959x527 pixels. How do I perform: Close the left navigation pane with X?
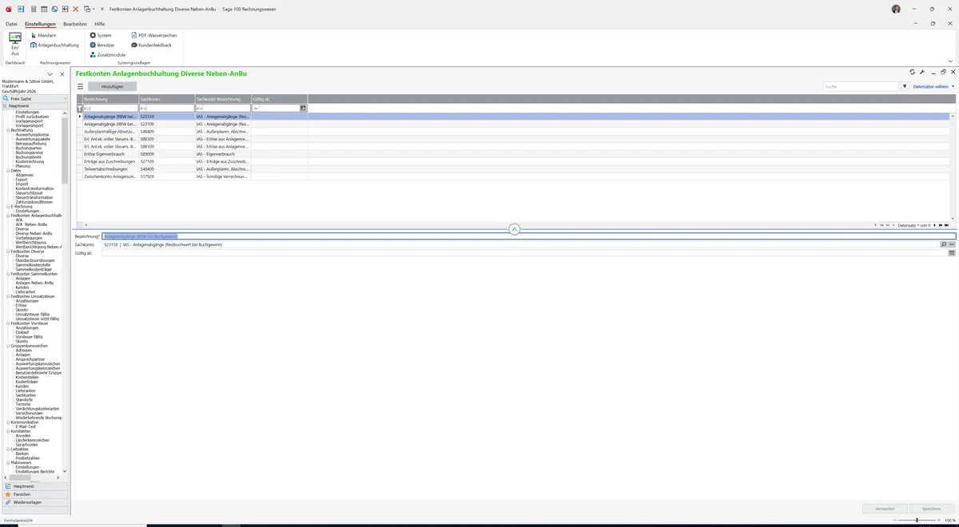(62, 74)
